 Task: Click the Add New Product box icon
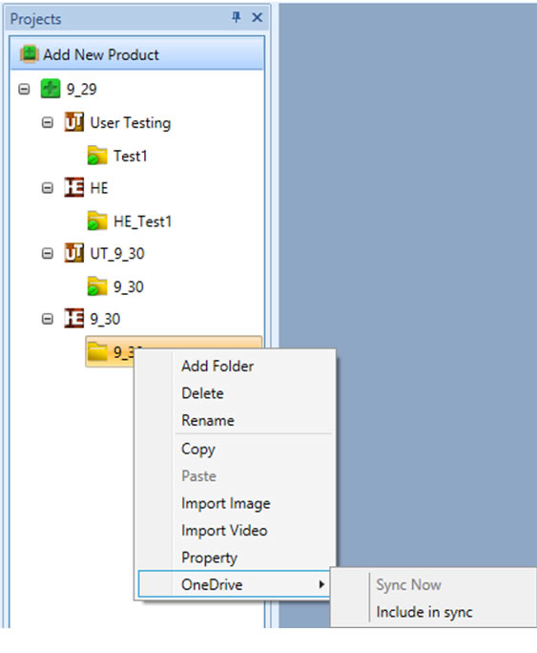(x=30, y=54)
